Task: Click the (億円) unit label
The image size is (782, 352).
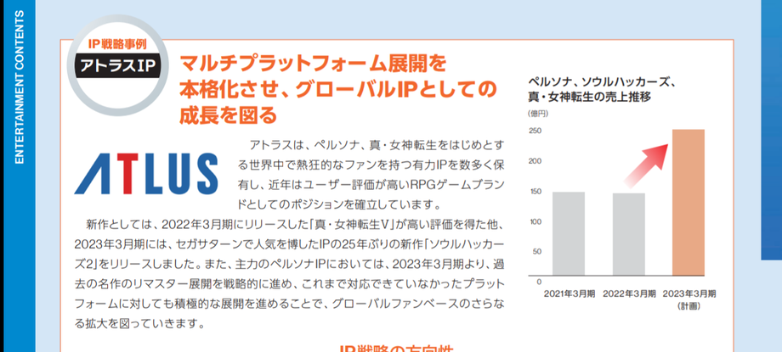Action: click(x=537, y=114)
